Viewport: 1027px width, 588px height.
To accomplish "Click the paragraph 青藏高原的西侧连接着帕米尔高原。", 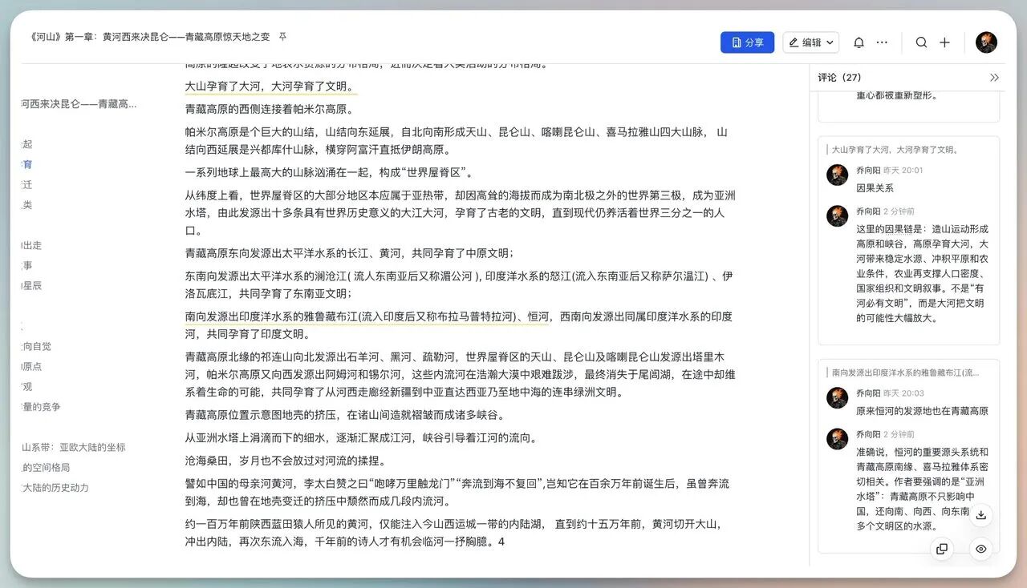I will [270, 109].
